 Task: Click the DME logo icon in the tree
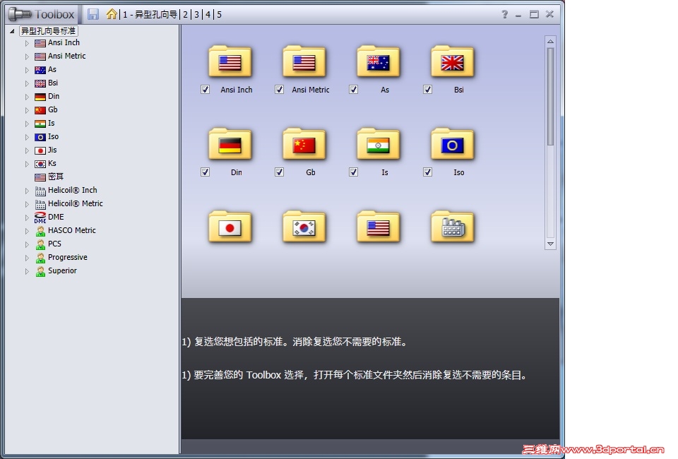[x=40, y=217]
